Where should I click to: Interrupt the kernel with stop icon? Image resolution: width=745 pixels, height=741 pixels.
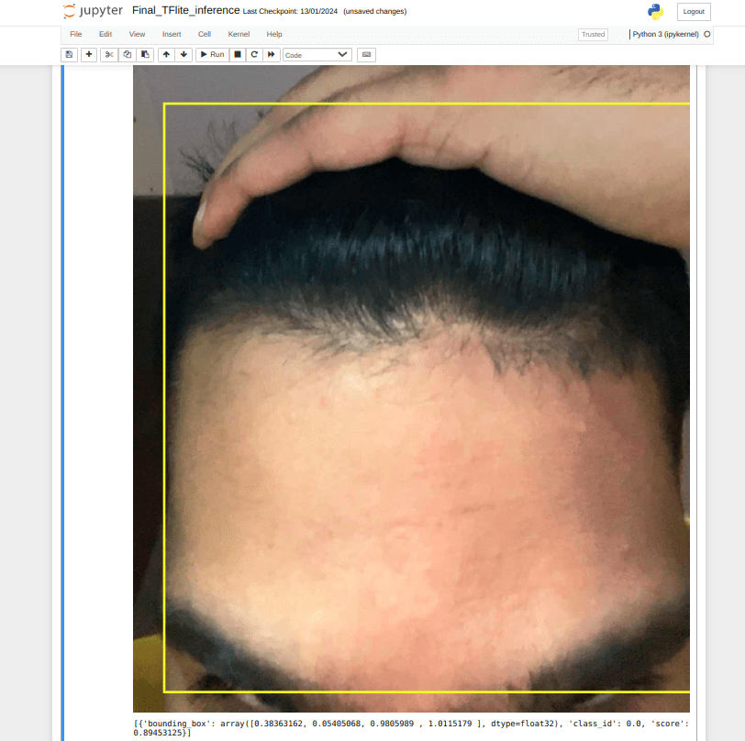(237, 55)
